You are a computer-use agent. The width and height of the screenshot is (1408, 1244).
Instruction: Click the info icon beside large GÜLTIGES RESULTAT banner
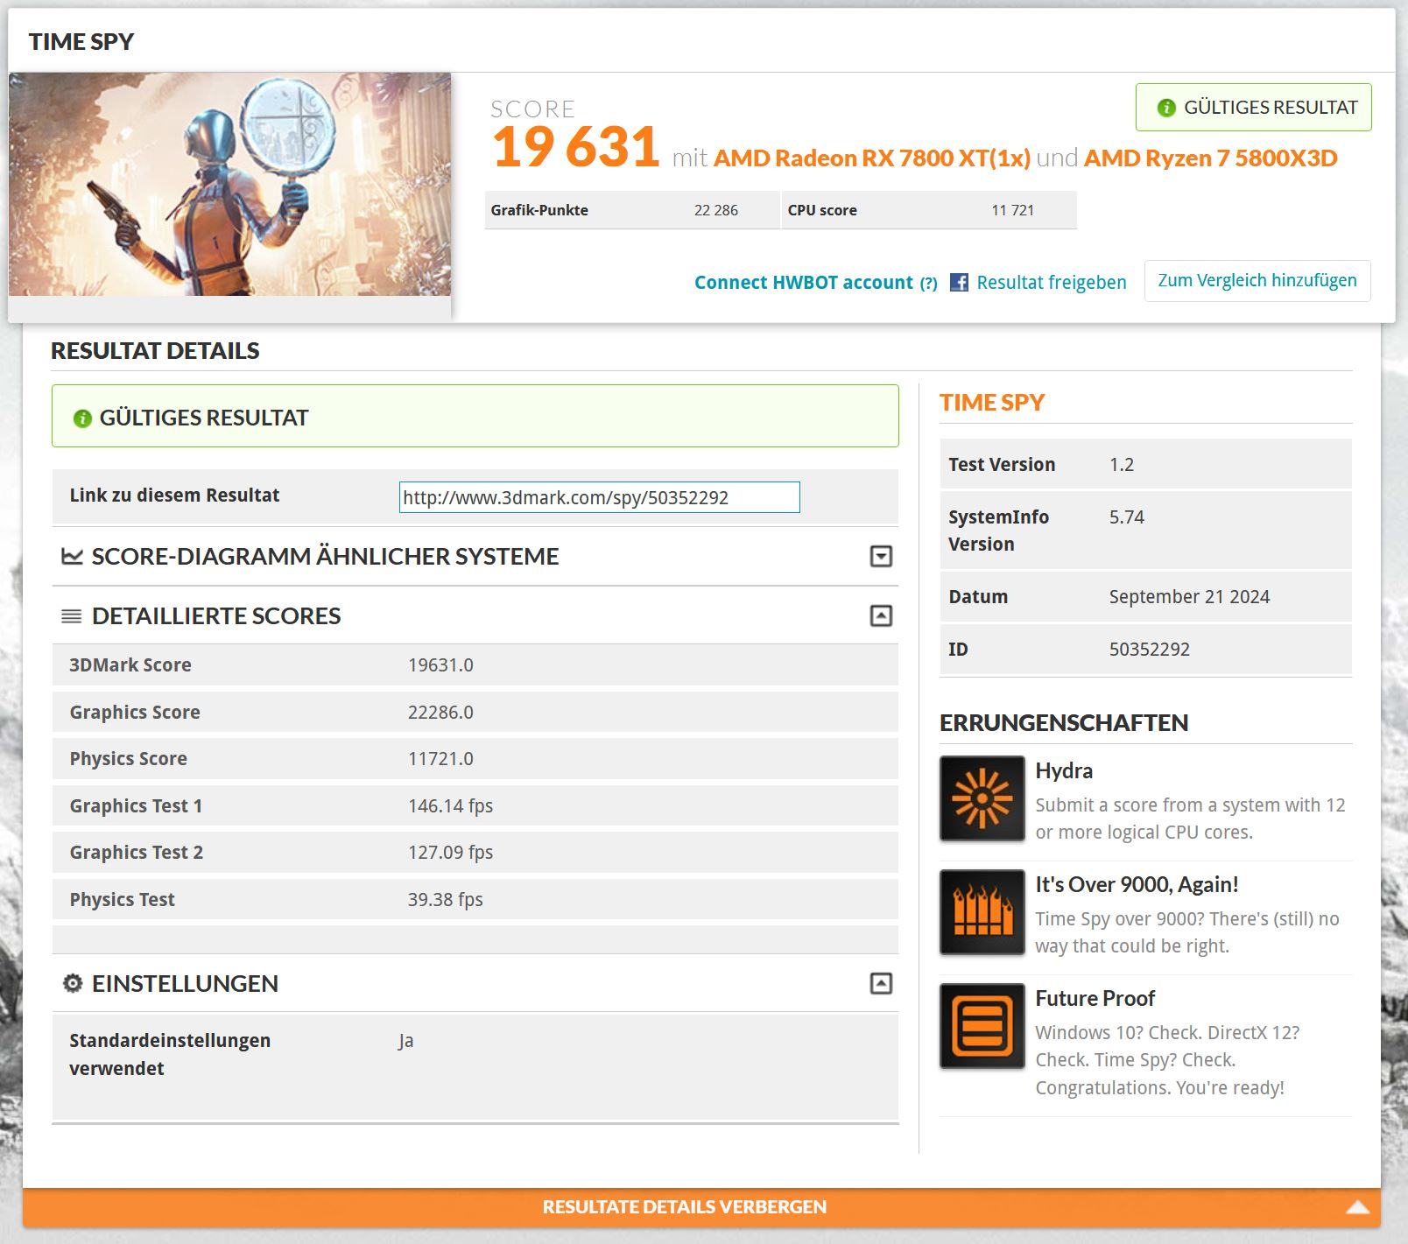82,418
